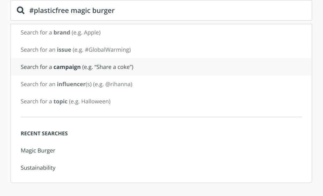Click the "#plasticfree" hashtag in the search query
Viewport: 323px width, 196px height.
click(x=49, y=10)
